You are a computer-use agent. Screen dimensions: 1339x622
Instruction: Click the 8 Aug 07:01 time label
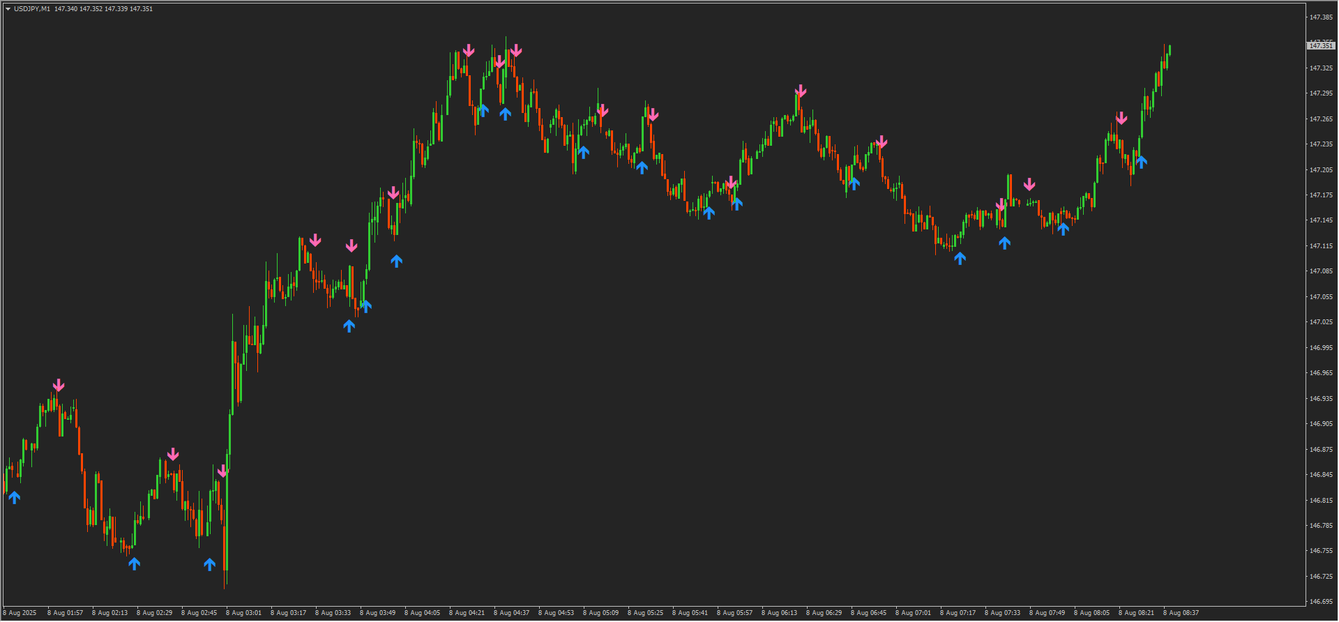[913, 614]
